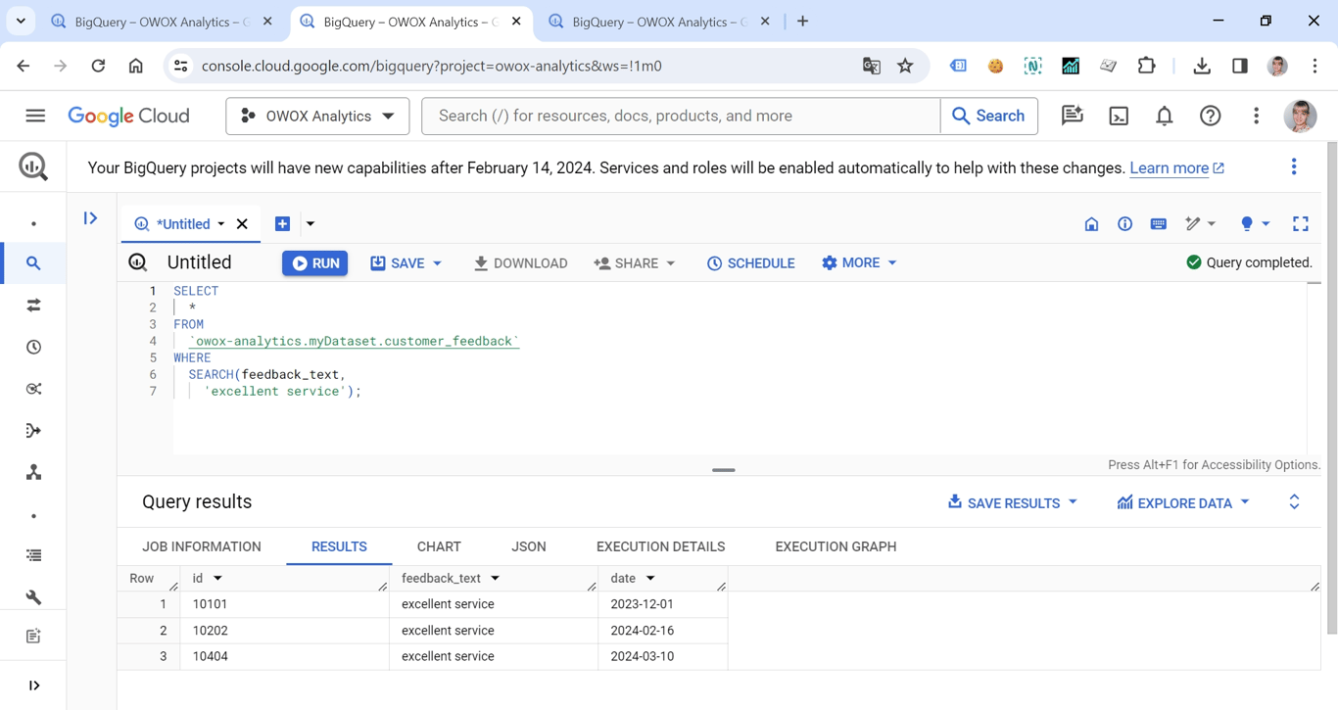The width and height of the screenshot is (1338, 710).
Task: Open Release notes icon in sidebar
Action: tap(33, 637)
